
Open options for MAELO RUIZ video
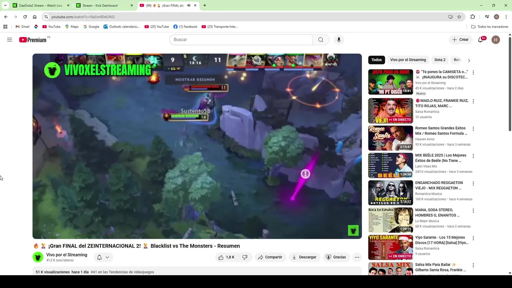pos(473,101)
